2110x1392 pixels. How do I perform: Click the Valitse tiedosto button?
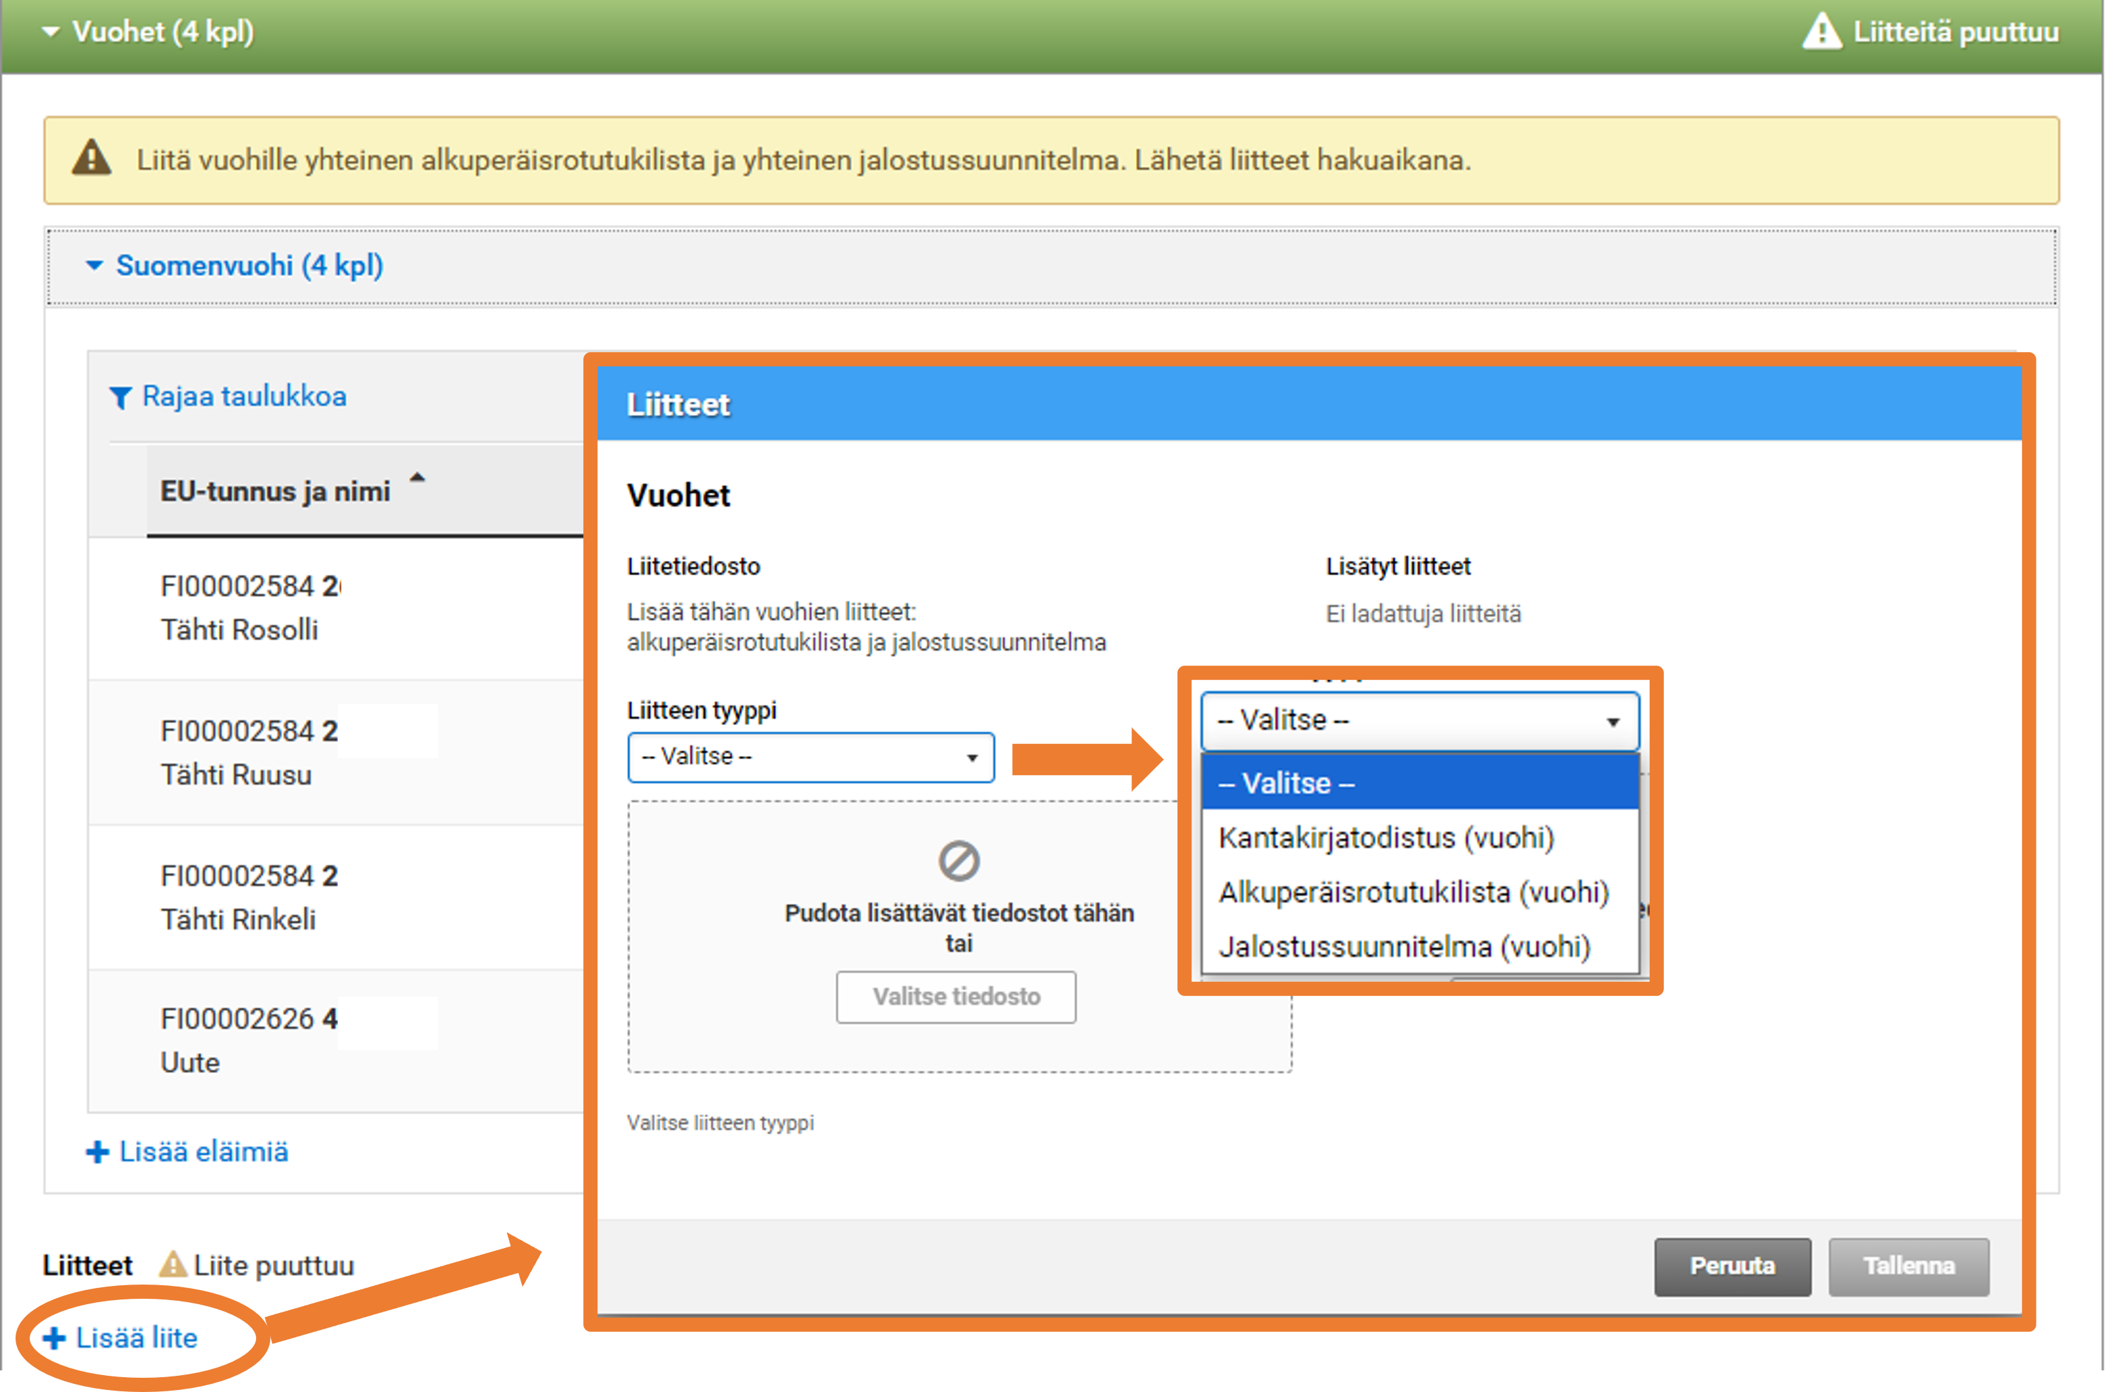956,997
